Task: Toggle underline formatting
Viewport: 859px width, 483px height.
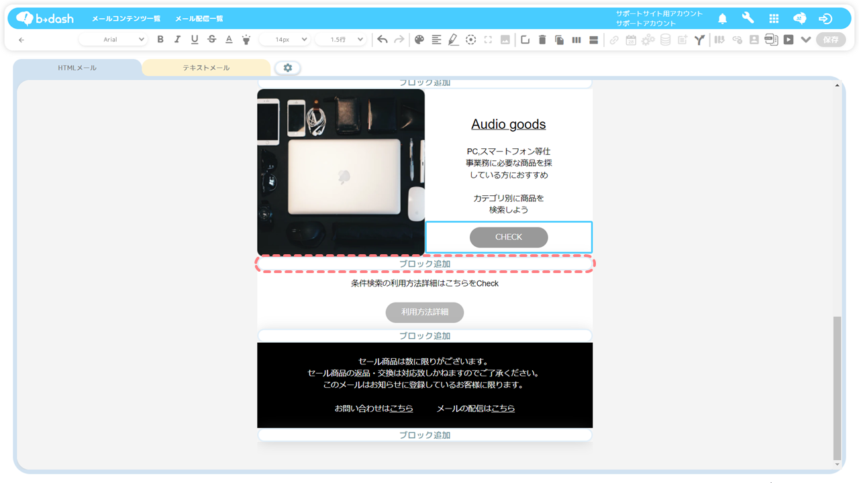Action: pos(195,40)
